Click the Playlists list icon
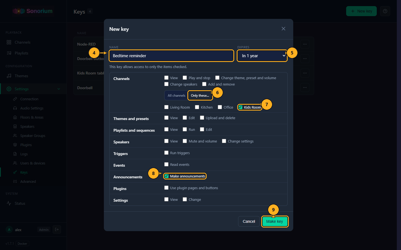This screenshot has height=250, width=401. click(x=9, y=53)
